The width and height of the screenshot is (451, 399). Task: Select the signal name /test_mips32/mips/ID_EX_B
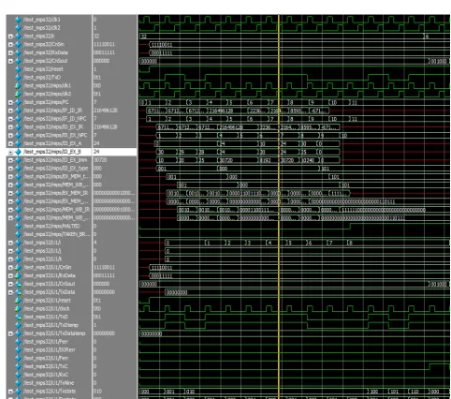click(x=52, y=152)
